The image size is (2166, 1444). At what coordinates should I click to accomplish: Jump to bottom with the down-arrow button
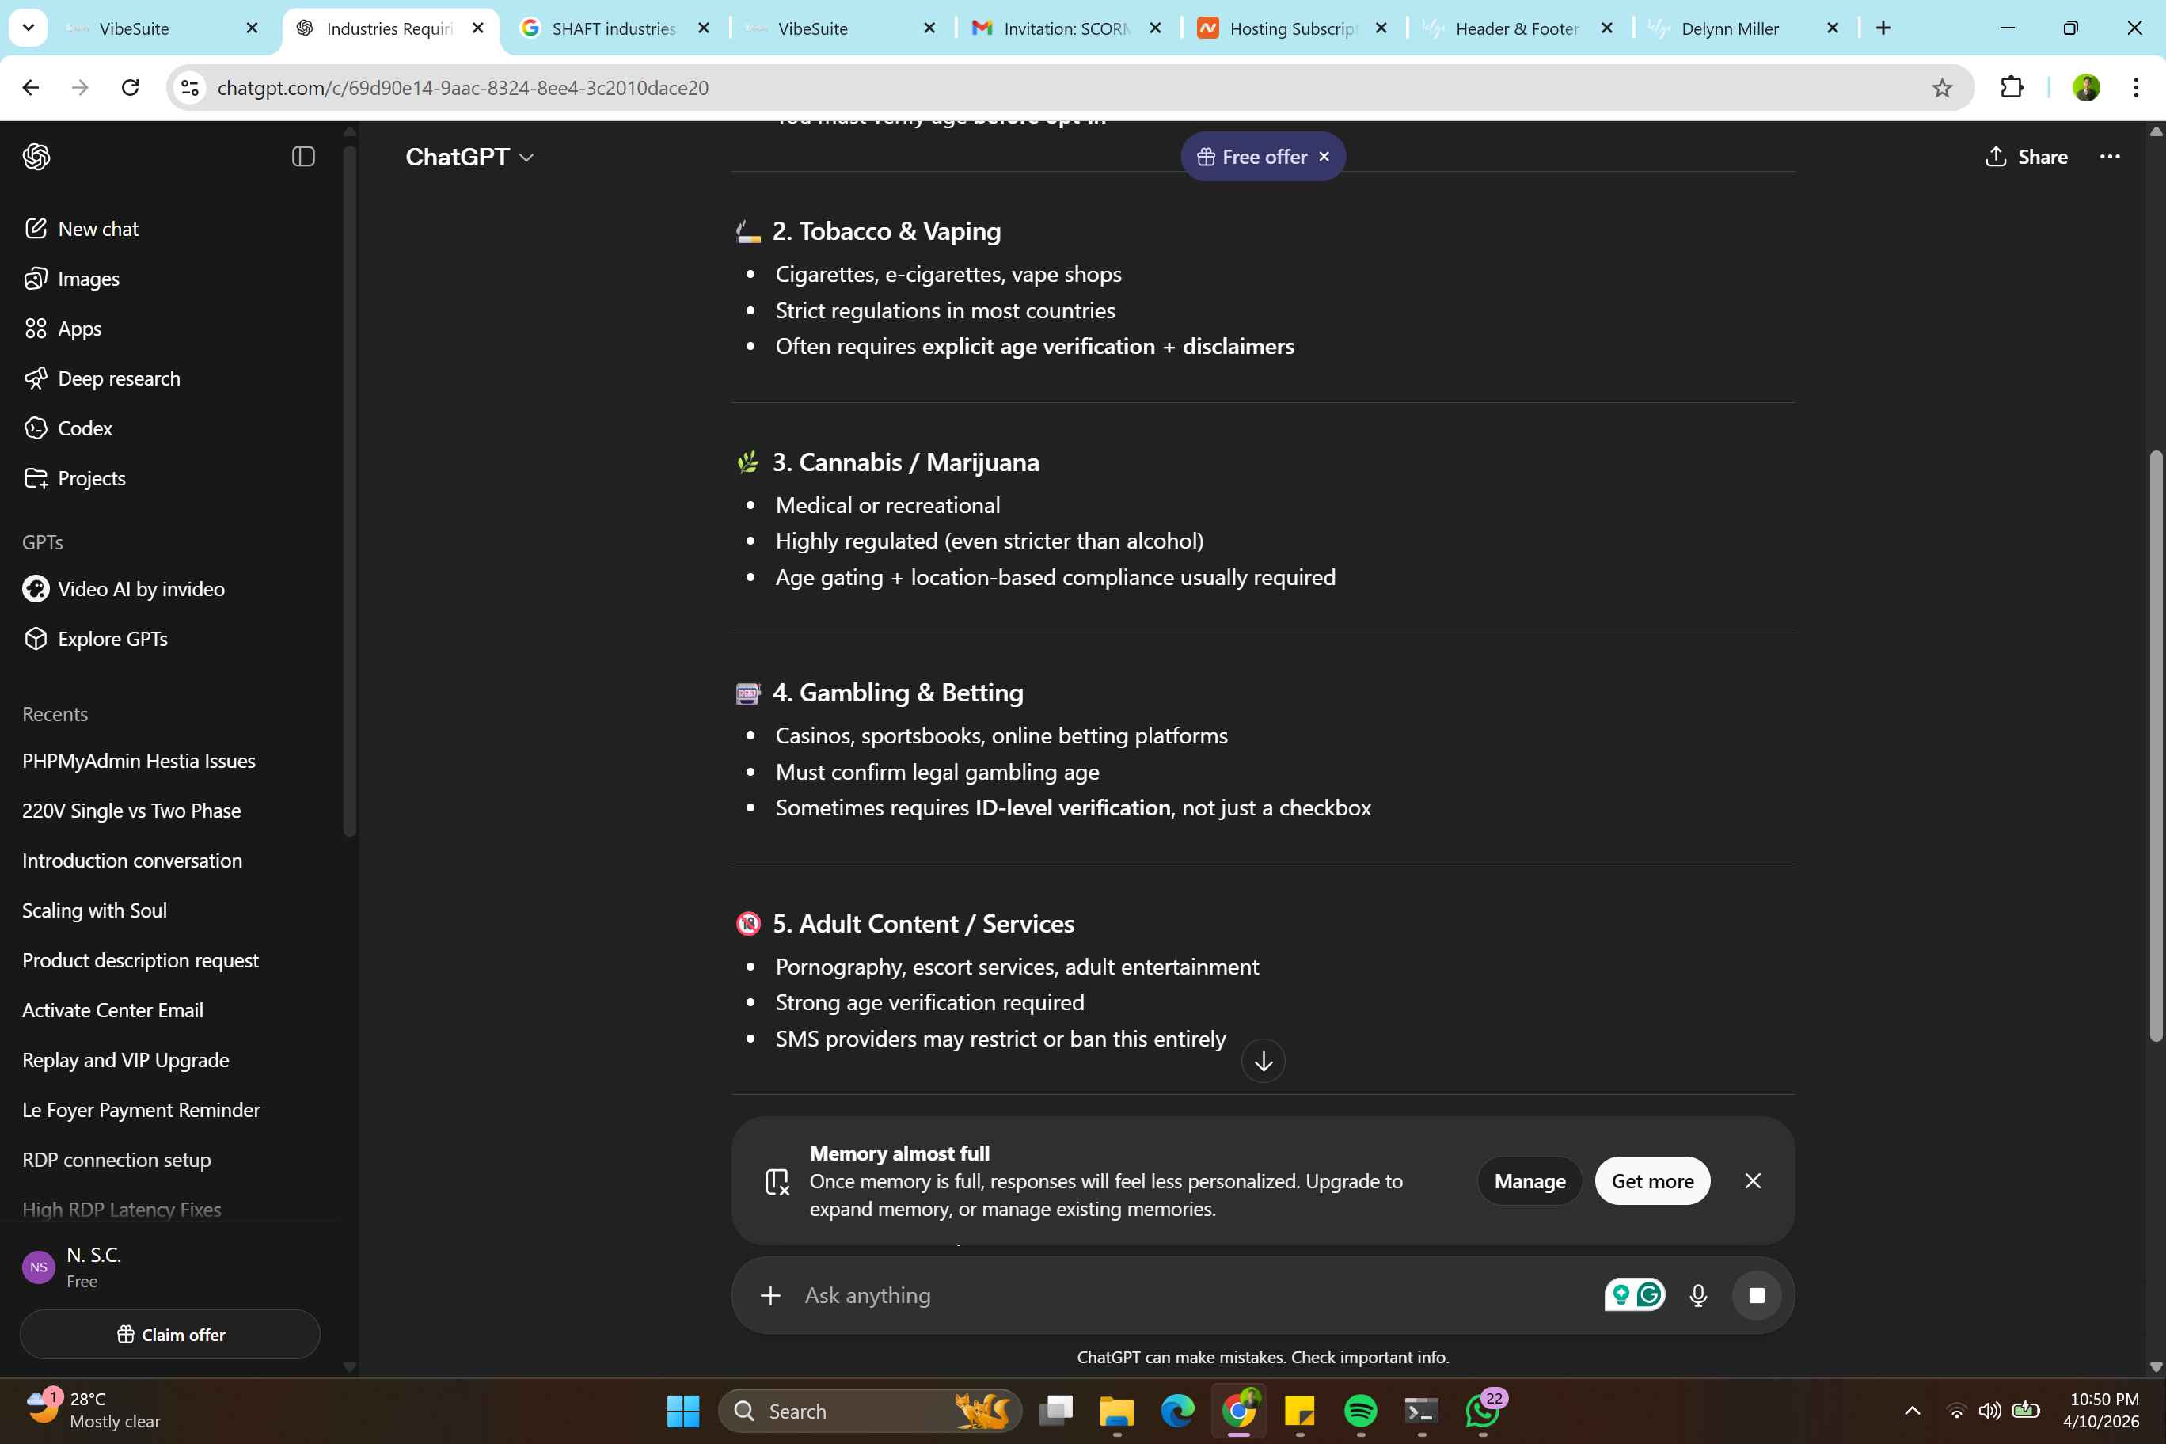pyautogui.click(x=1263, y=1061)
